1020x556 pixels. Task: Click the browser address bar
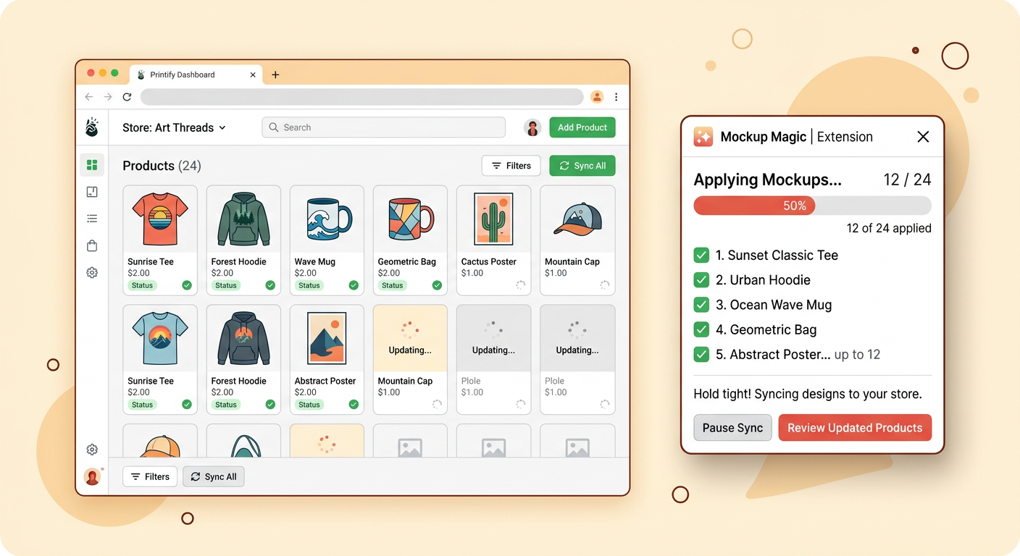click(361, 97)
